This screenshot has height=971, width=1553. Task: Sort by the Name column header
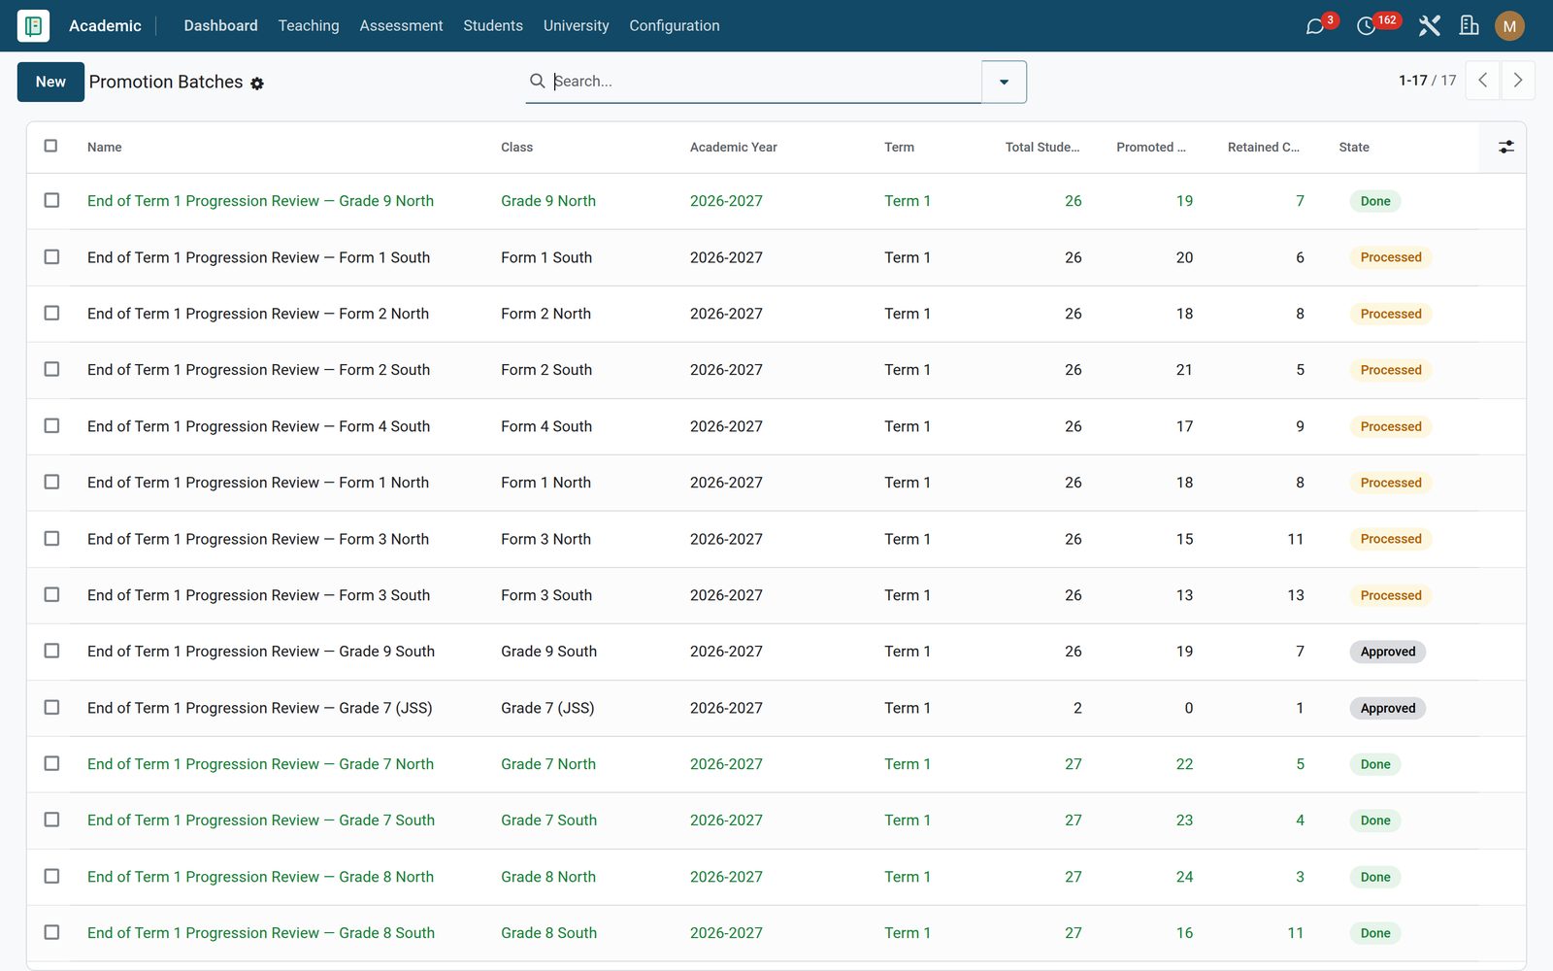105,148
